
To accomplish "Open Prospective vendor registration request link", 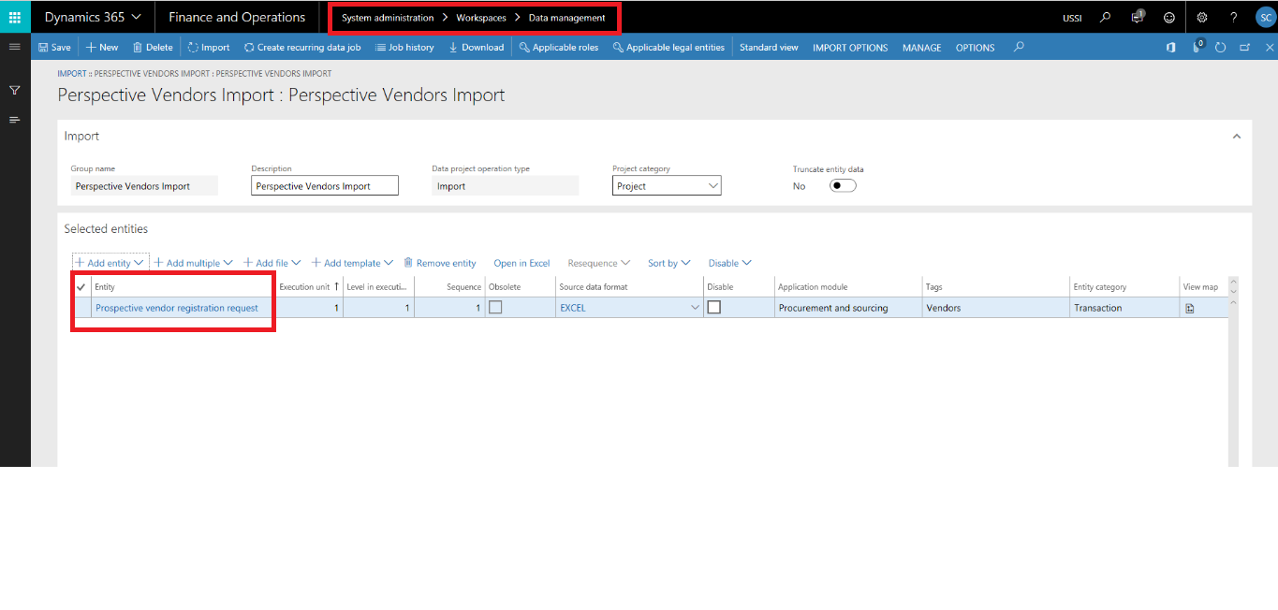I will [x=177, y=308].
